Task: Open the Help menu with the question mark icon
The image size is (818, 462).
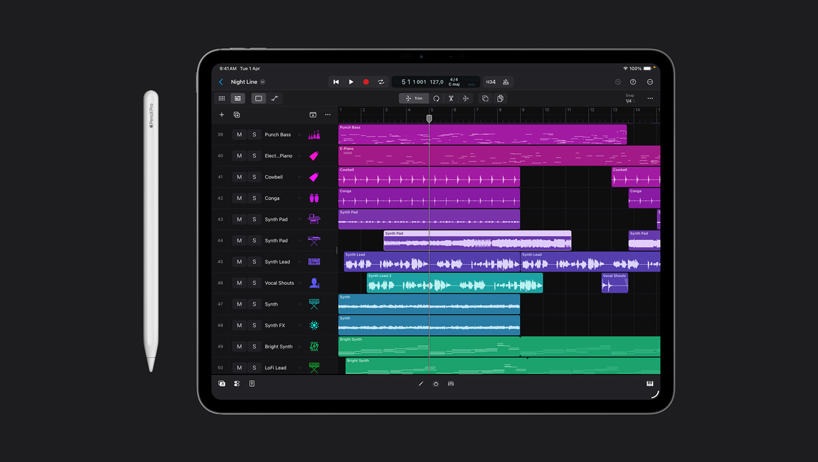Action: tap(633, 82)
